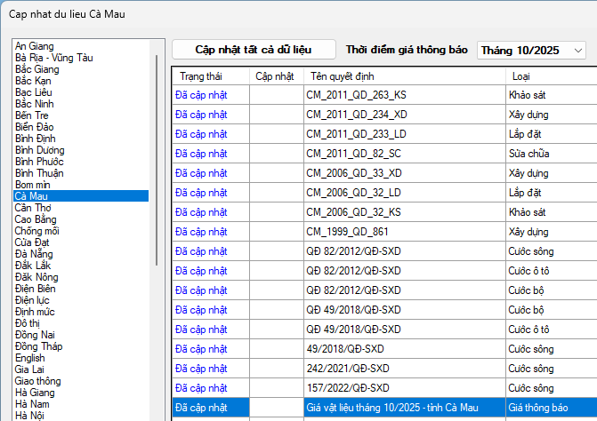Image resolution: width=597 pixels, height=421 pixels.
Task: Select 'Bà Rịa - Vũng Tàu' in the list
Action: tap(54, 57)
